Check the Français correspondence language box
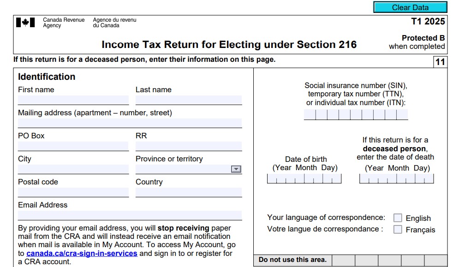The height and width of the screenshot is (267, 459). pyautogui.click(x=397, y=229)
